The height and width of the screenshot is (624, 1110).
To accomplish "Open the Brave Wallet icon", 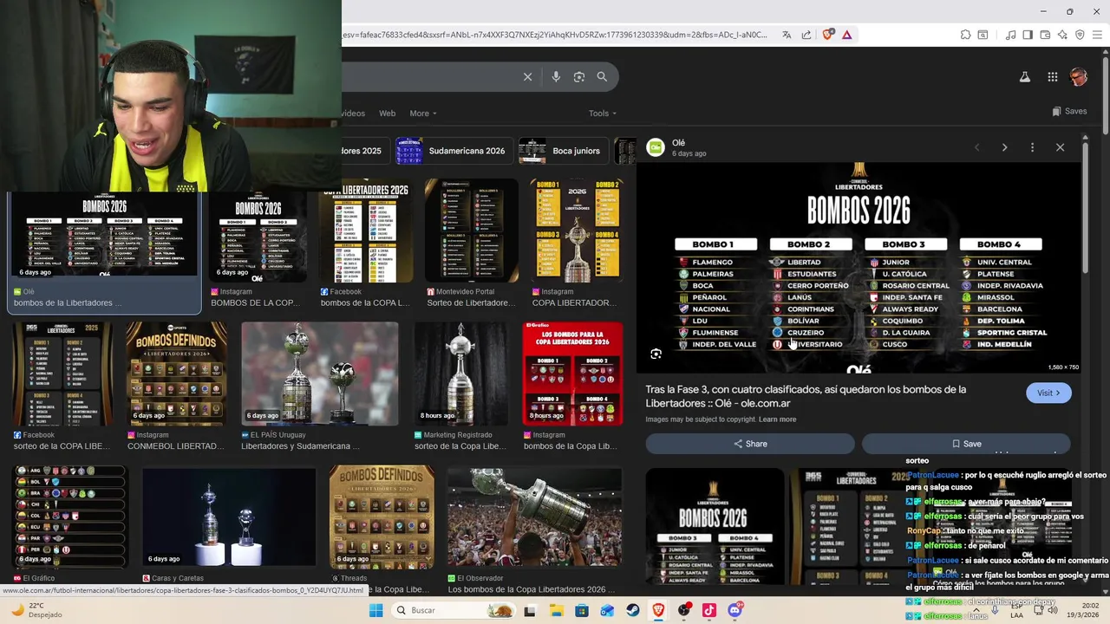I will 1045,35.
